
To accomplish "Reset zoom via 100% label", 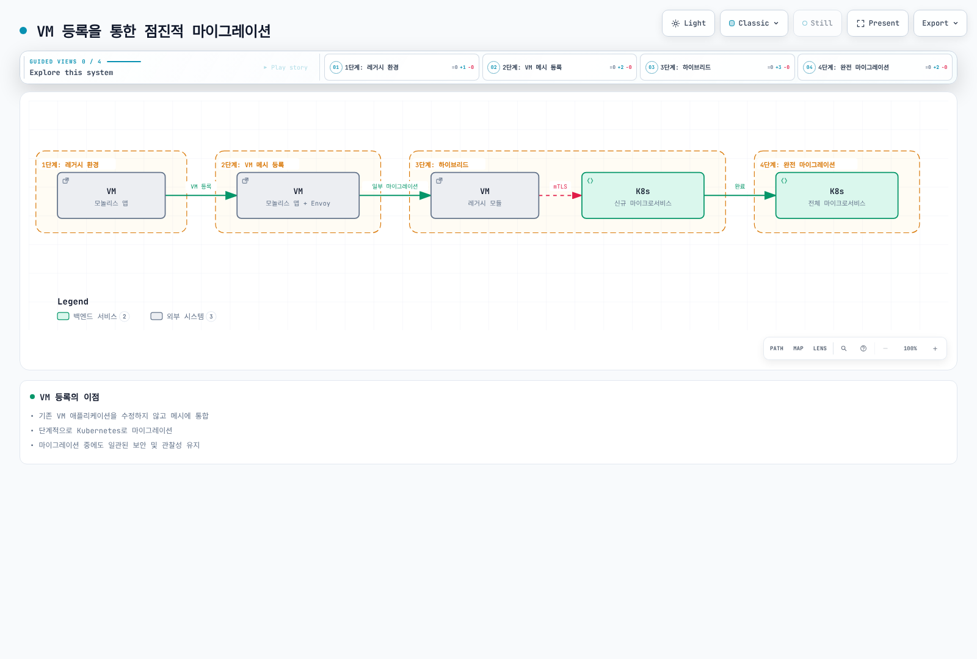I will 910,348.
